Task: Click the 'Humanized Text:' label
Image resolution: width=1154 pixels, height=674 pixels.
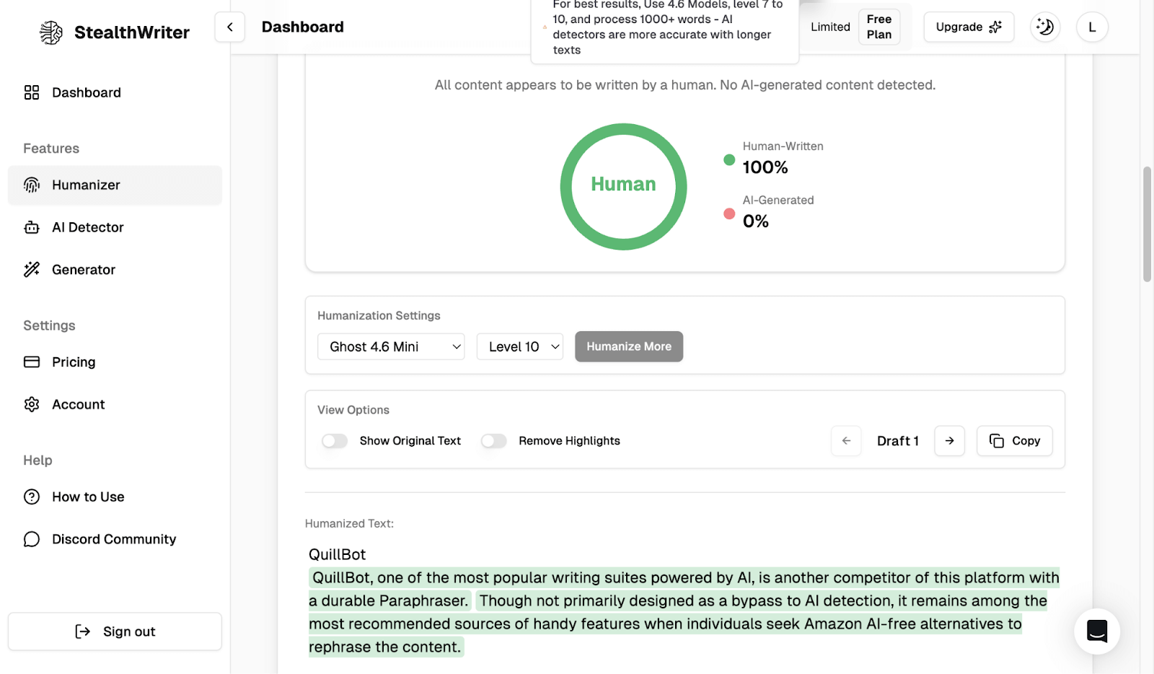Action: pos(349,524)
